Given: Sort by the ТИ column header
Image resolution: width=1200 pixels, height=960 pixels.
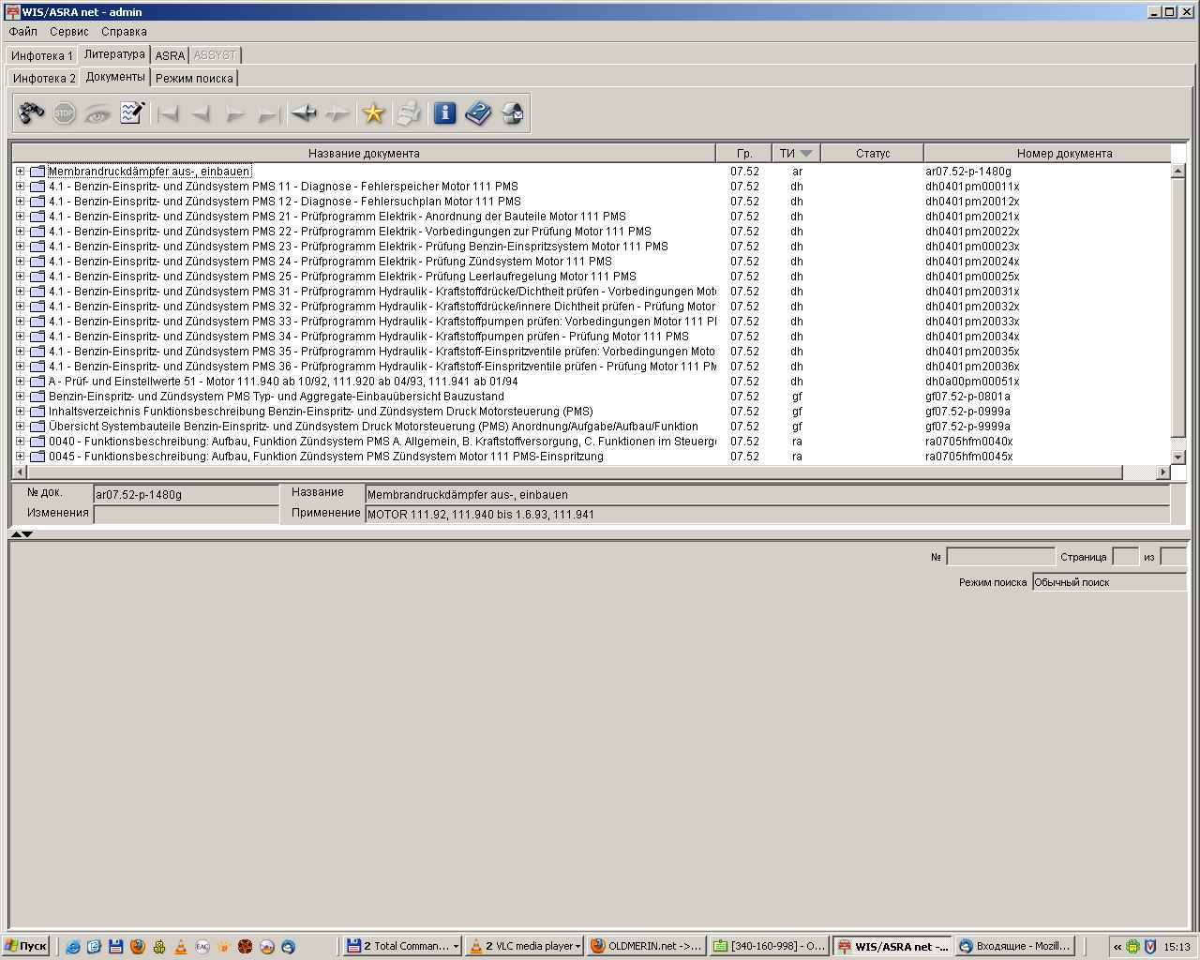Looking at the screenshot, I should click(795, 153).
